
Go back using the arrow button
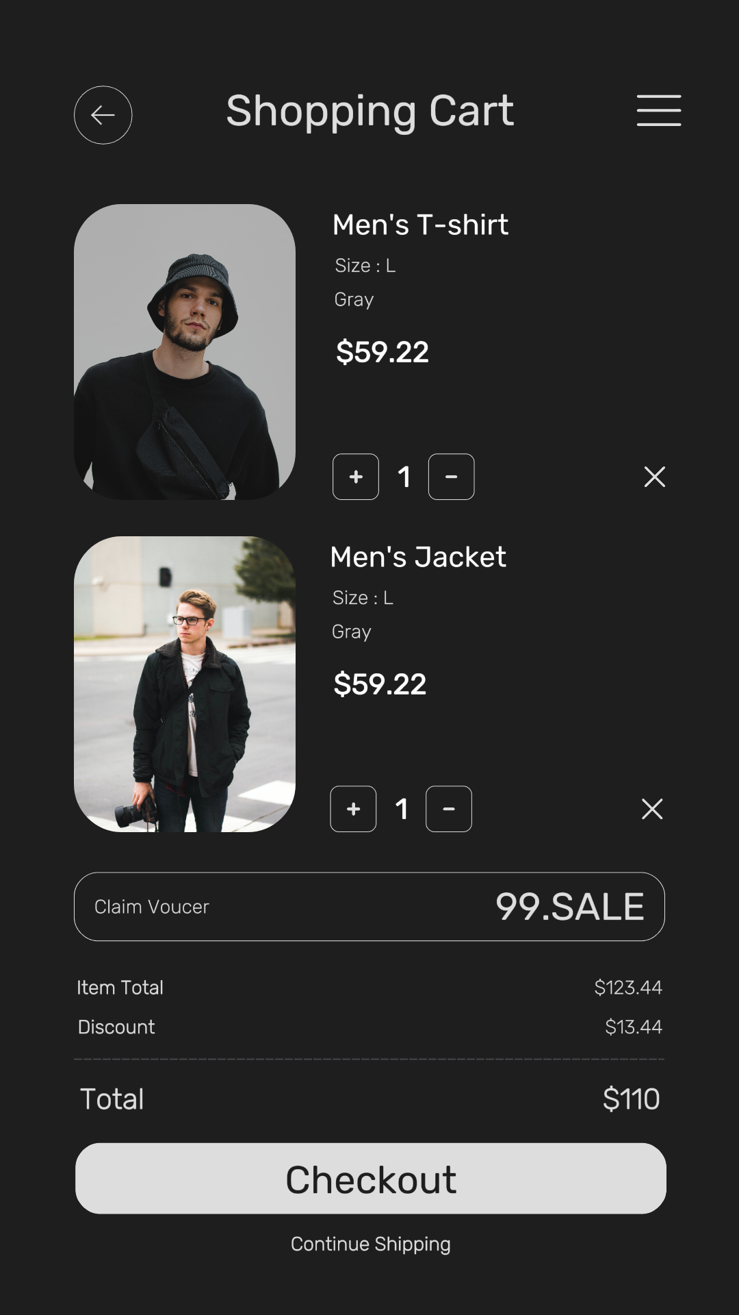[x=103, y=115]
